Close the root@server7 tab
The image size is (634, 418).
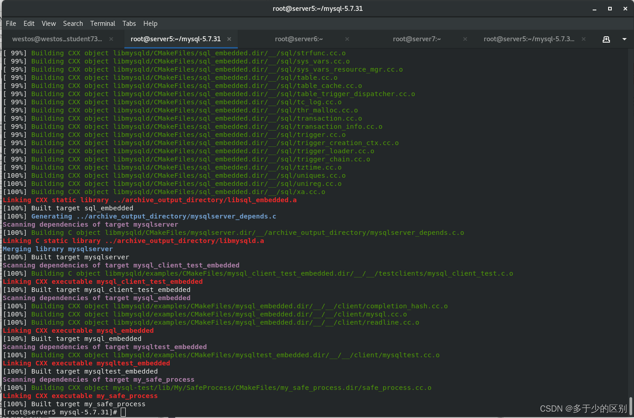[x=465, y=39]
